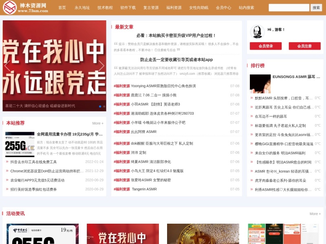Select the second carousel indicator dot
Image resolution: width=326 pixels, height=244 pixels.
pyautogui.click(x=104, y=107)
